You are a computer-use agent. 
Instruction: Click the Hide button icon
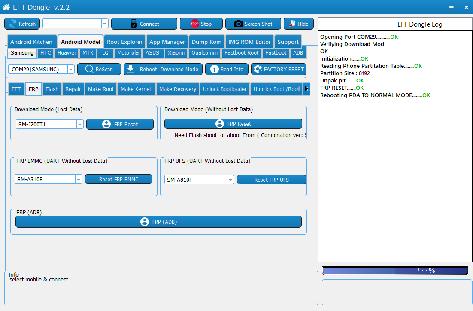click(292, 24)
